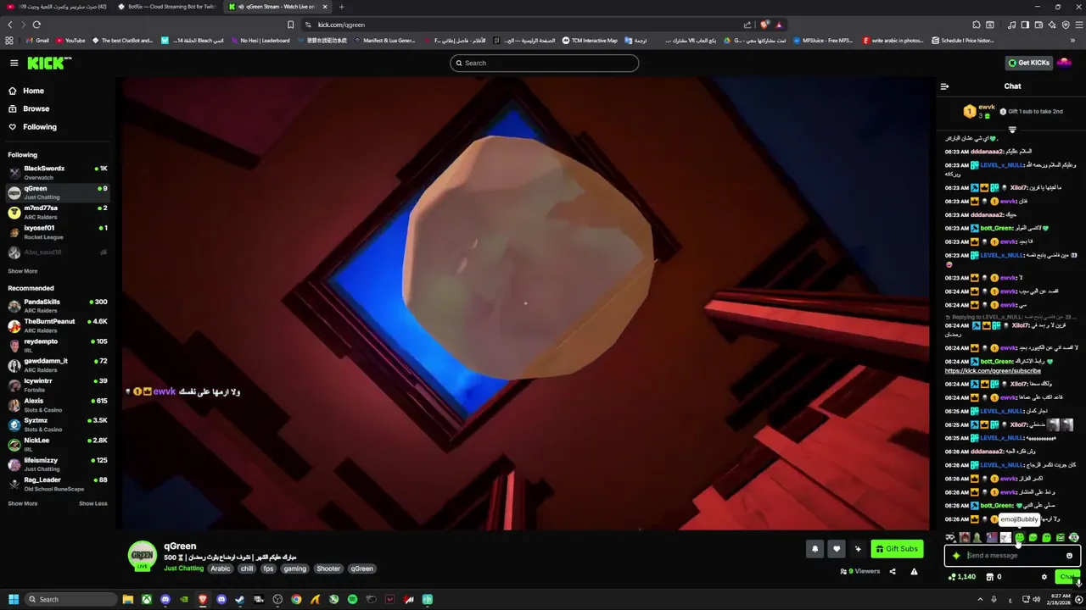The height and width of the screenshot is (610, 1086).
Task: Open the Gmail bookmark
Action: 36,40
